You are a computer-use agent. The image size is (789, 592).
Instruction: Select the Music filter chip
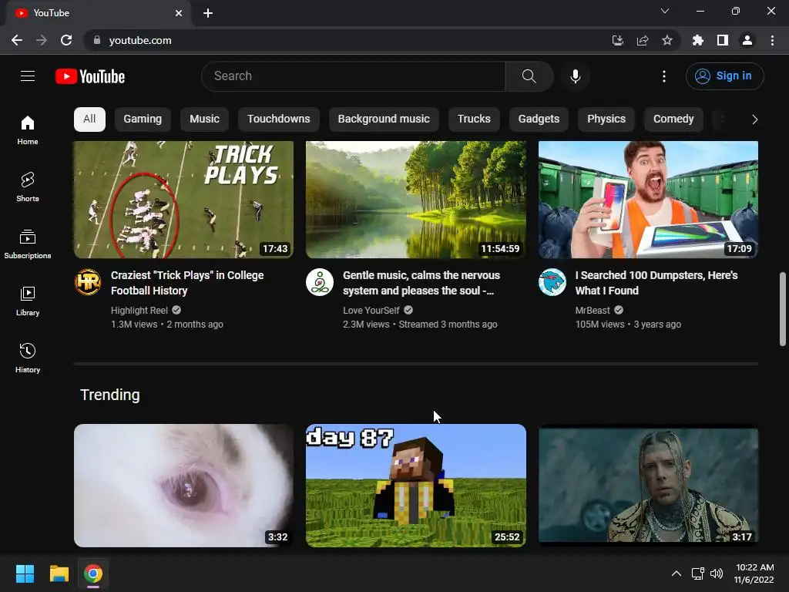204,119
